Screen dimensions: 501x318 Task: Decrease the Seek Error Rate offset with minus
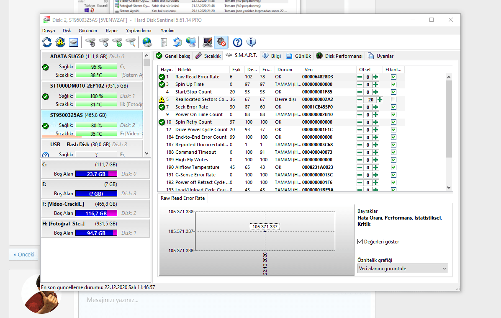coord(360,107)
